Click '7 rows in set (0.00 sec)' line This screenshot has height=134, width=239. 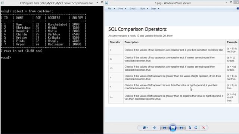(x=22, y=51)
